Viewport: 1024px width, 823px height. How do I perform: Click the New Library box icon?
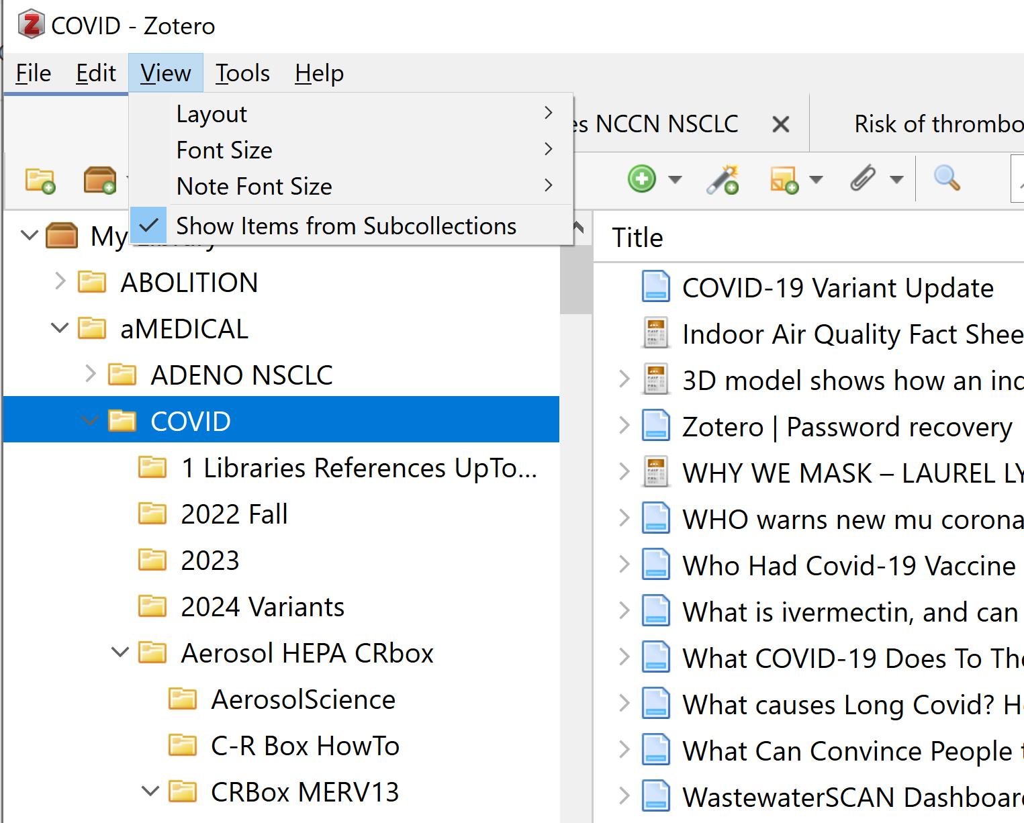tap(100, 180)
